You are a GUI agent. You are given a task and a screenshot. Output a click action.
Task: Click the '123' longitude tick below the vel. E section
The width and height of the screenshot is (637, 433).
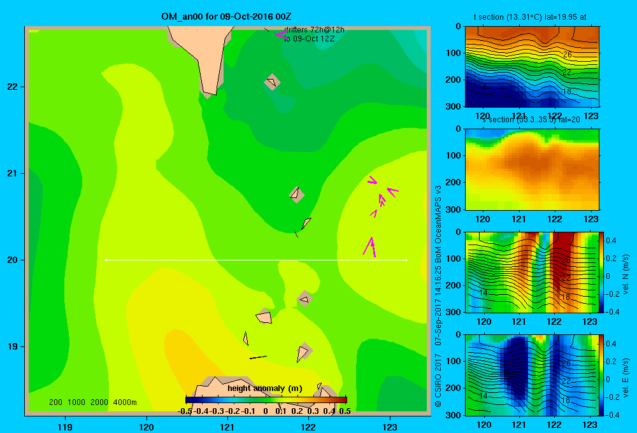pos(590,425)
